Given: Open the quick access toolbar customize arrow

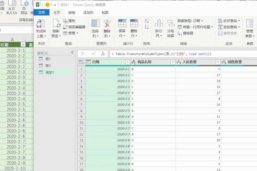Looking at the screenshot, I should click(x=55, y=5).
